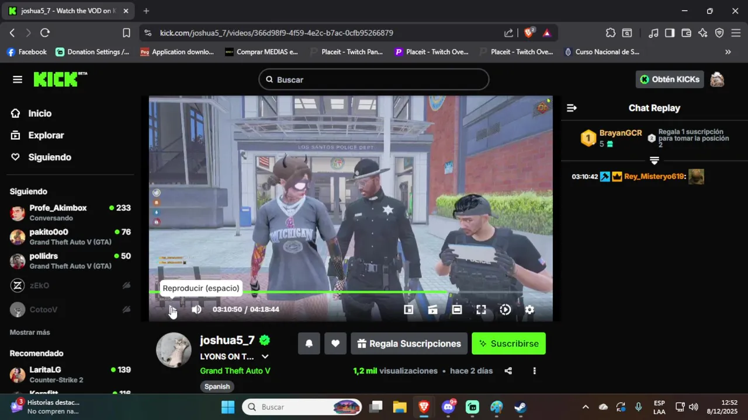This screenshot has width=748, height=420.
Task: Click the Buscar search field on Kick
Action: pyautogui.click(x=374, y=79)
